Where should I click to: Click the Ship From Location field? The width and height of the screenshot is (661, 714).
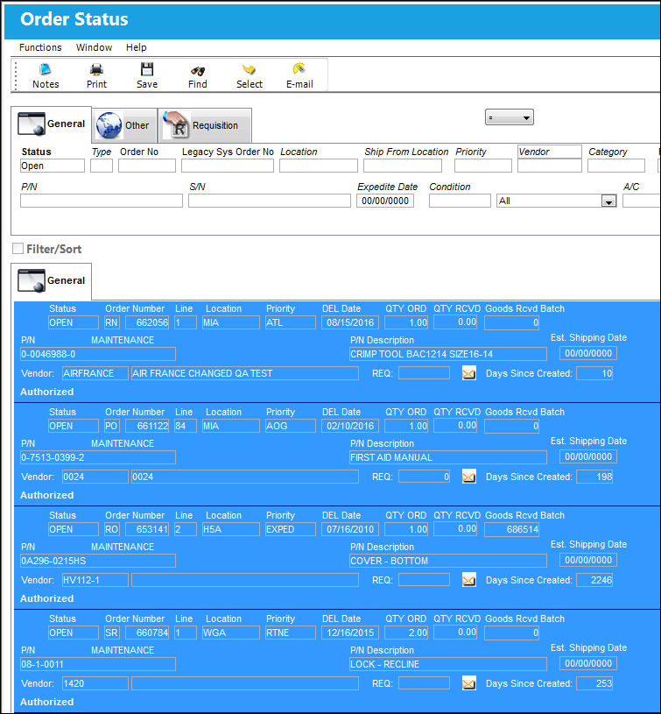403,166
